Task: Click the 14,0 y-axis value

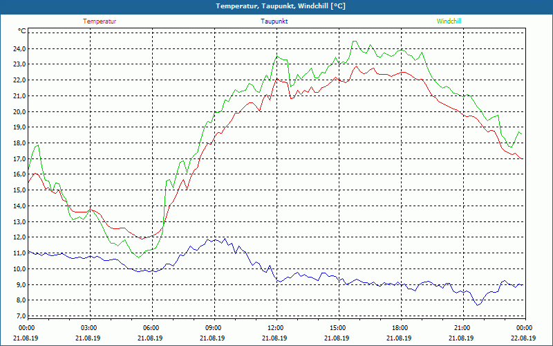Action: pyautogui.click(x=20, y=206)
